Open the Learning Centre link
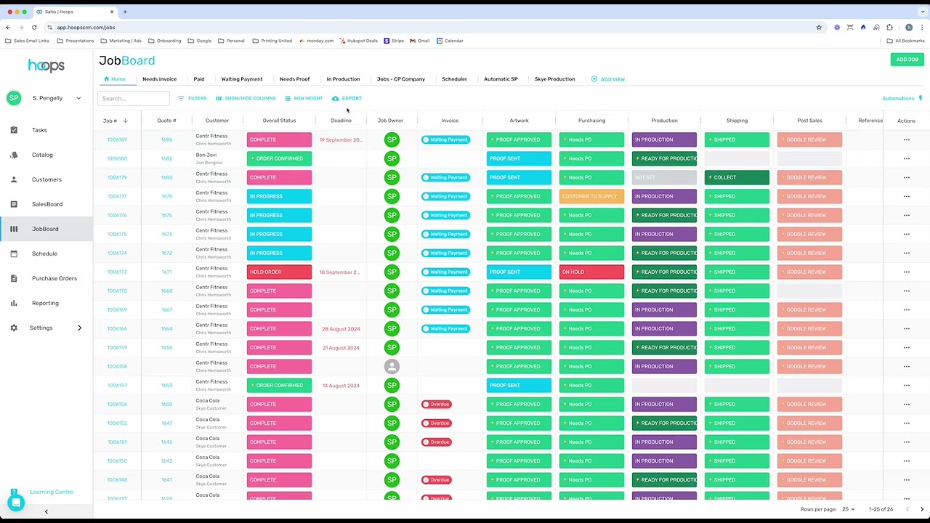 coord(52,492)
